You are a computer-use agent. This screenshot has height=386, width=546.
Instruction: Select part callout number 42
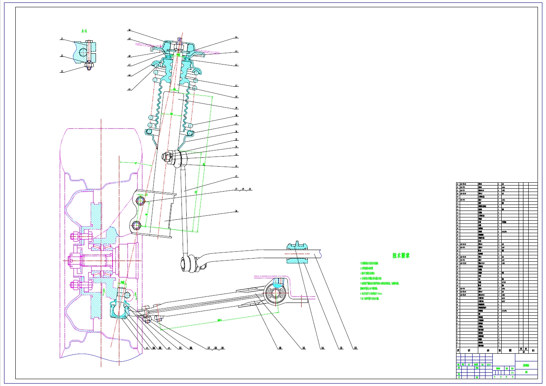(x=237, y=65)
